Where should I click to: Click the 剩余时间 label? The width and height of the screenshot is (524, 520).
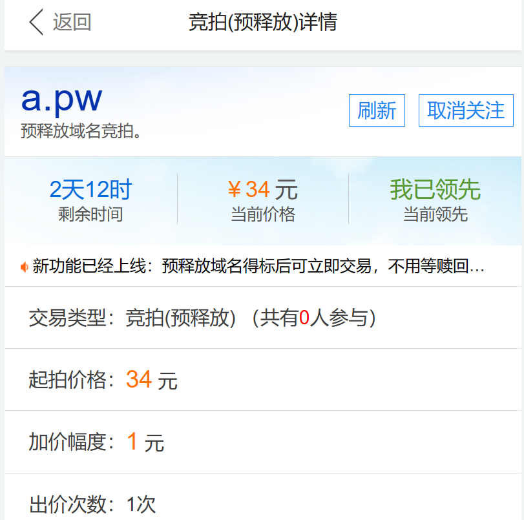coord(90,214)
